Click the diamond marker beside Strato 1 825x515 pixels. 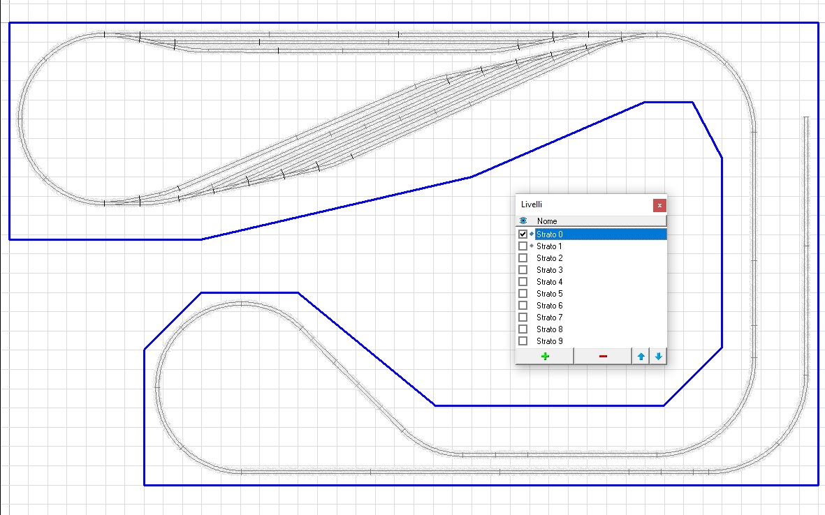532,246
